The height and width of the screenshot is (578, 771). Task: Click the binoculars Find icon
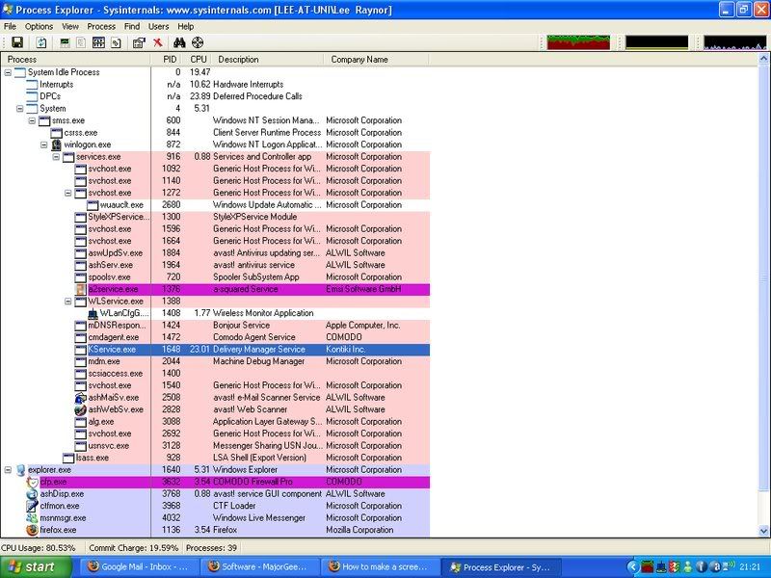coord(179,42)
